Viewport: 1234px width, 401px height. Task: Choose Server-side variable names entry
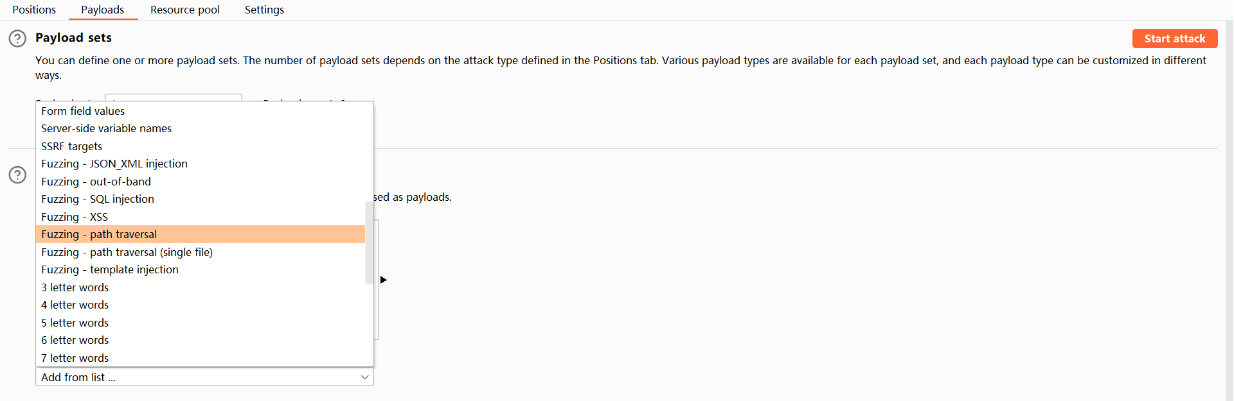pyautogui.click(x=106, y=128)
